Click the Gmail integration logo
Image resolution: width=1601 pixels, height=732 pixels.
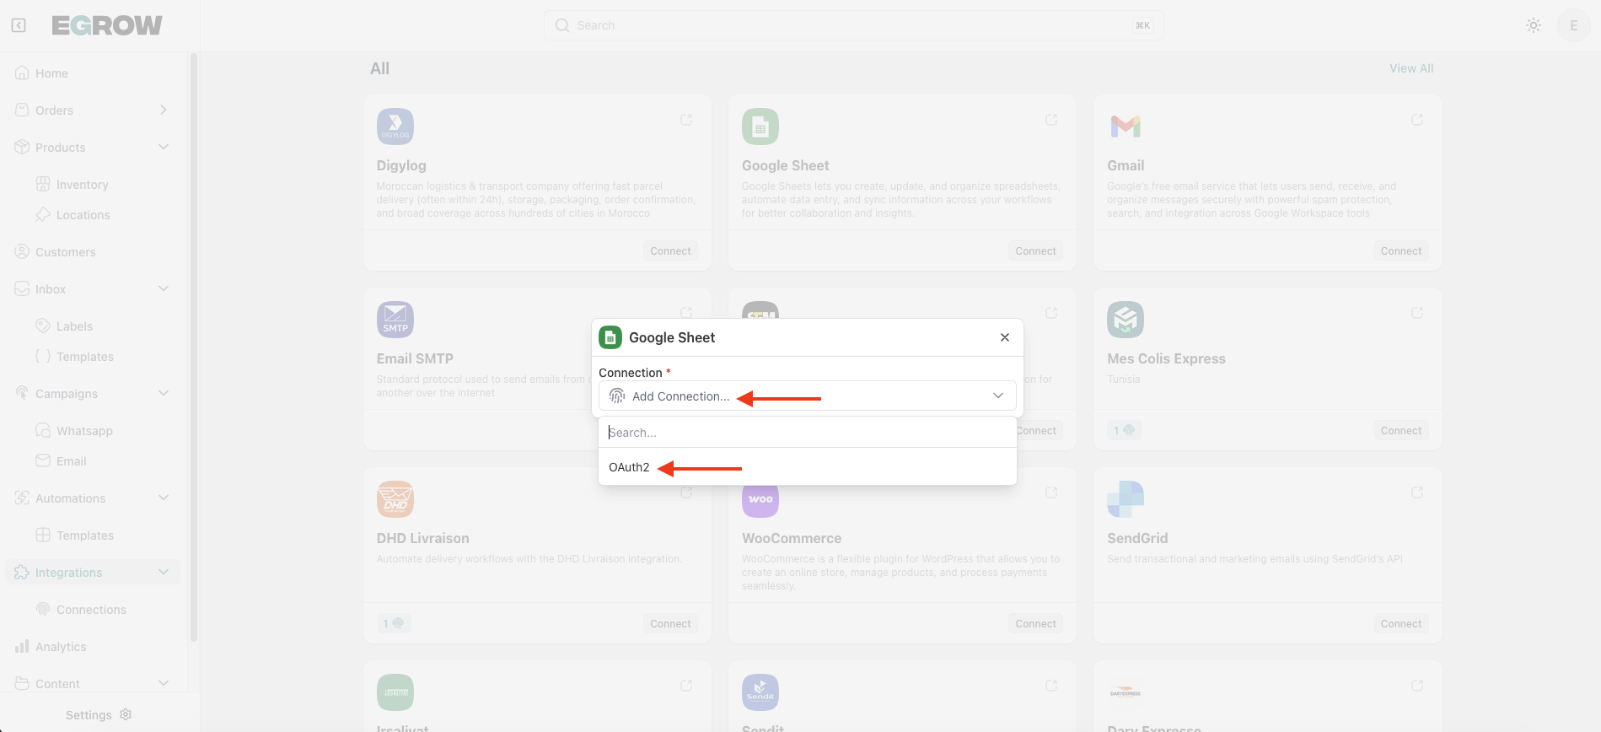(1126, 126)
